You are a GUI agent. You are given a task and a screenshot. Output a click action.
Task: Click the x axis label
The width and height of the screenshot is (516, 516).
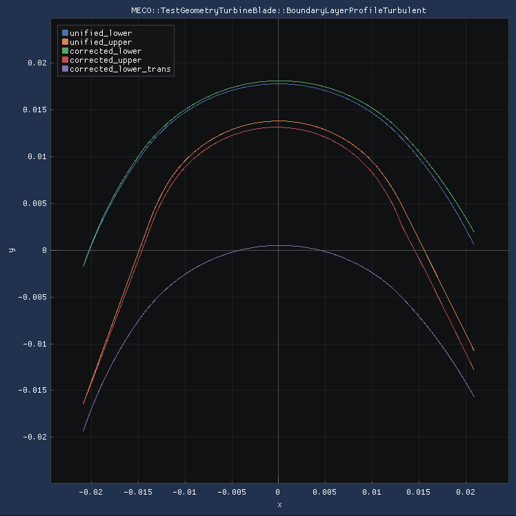pos(279,505)
